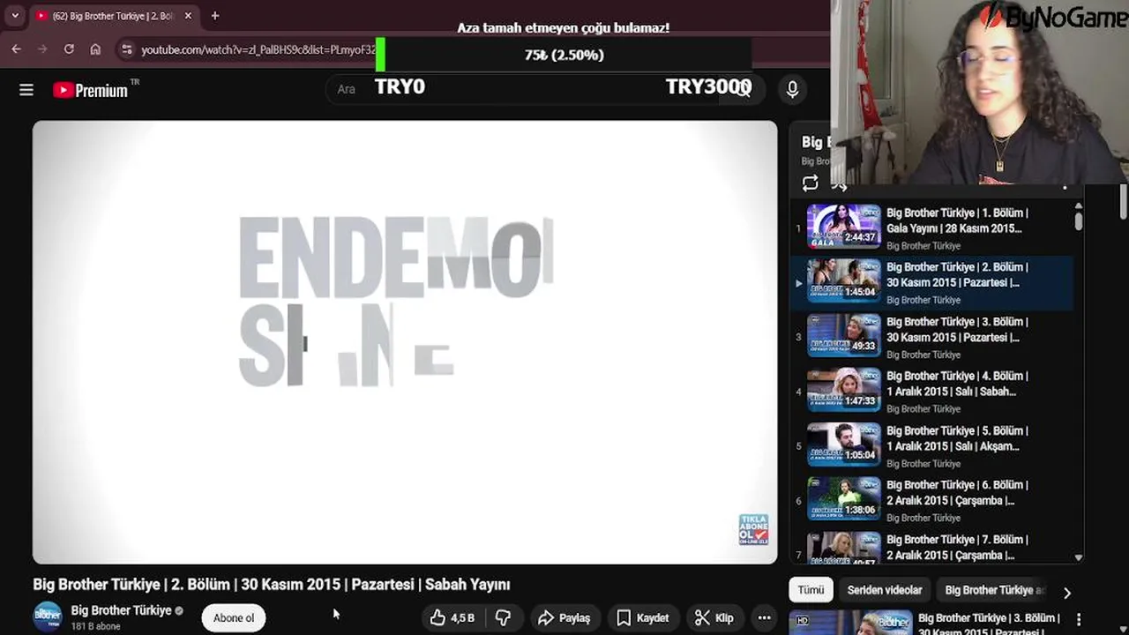Select the Seriden videolar filter chip
Screen dimensions: 1129x635
(x=885, y=590)
